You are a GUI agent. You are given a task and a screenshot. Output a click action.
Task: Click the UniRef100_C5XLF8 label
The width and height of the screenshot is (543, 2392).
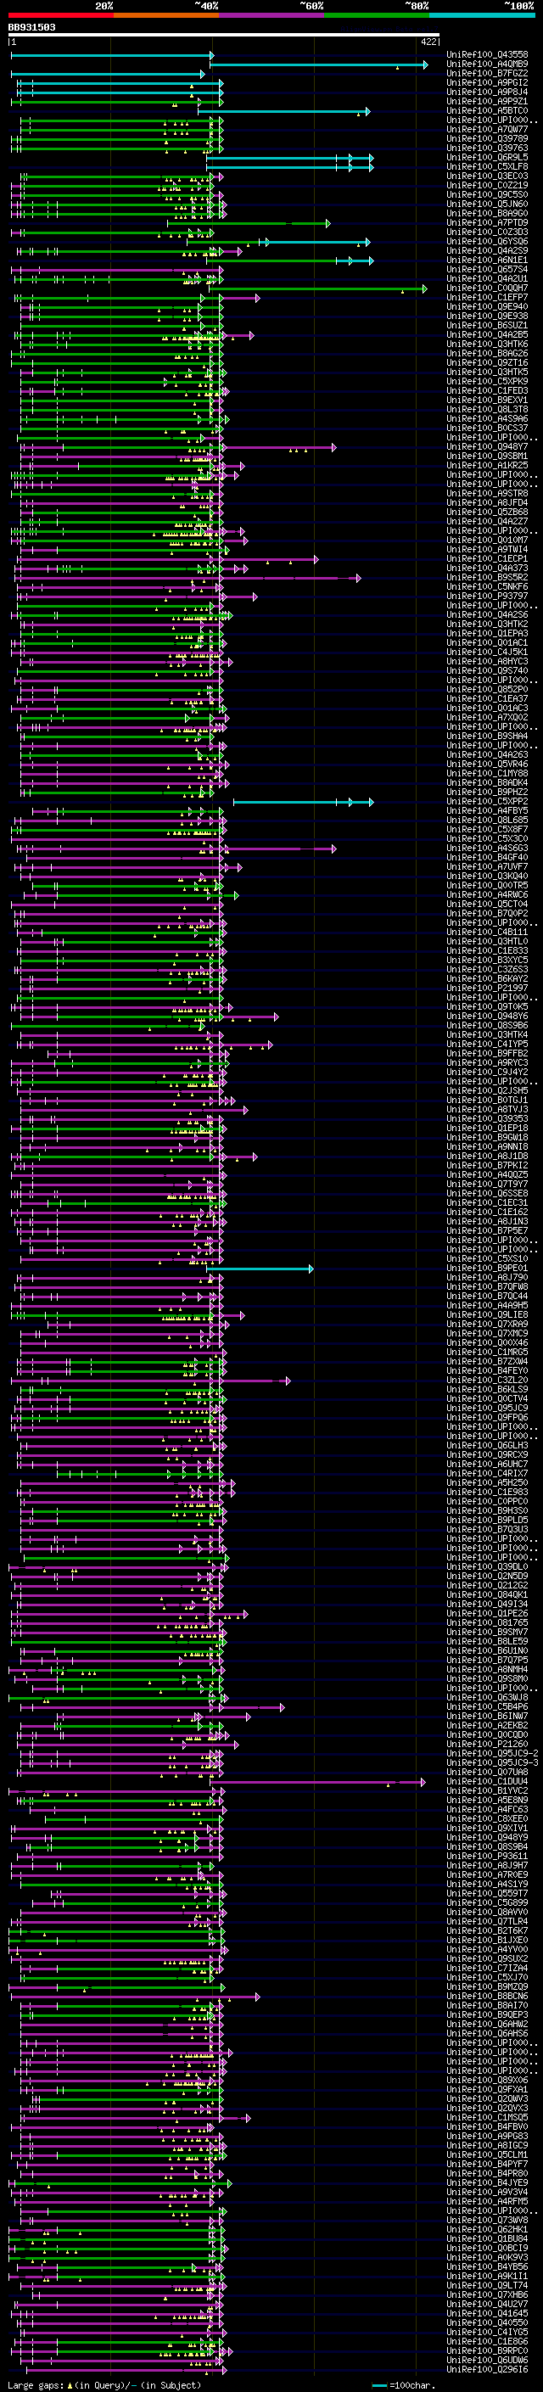pyautogui.click(x=487, y=166)
